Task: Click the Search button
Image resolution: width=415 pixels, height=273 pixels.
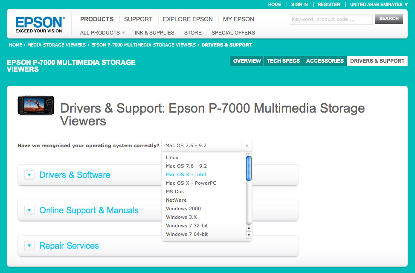Action: coord(389,18)
